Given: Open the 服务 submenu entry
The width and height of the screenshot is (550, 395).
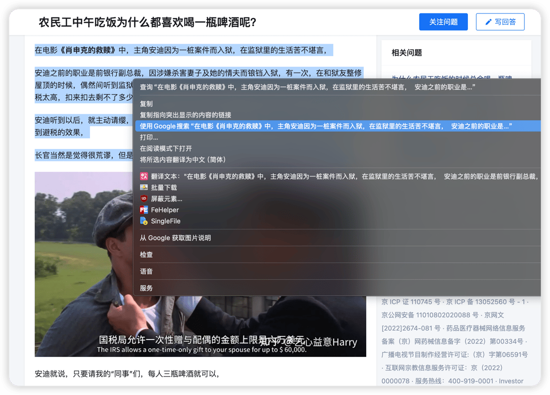Looking at the screenshot, I should 337,288.
